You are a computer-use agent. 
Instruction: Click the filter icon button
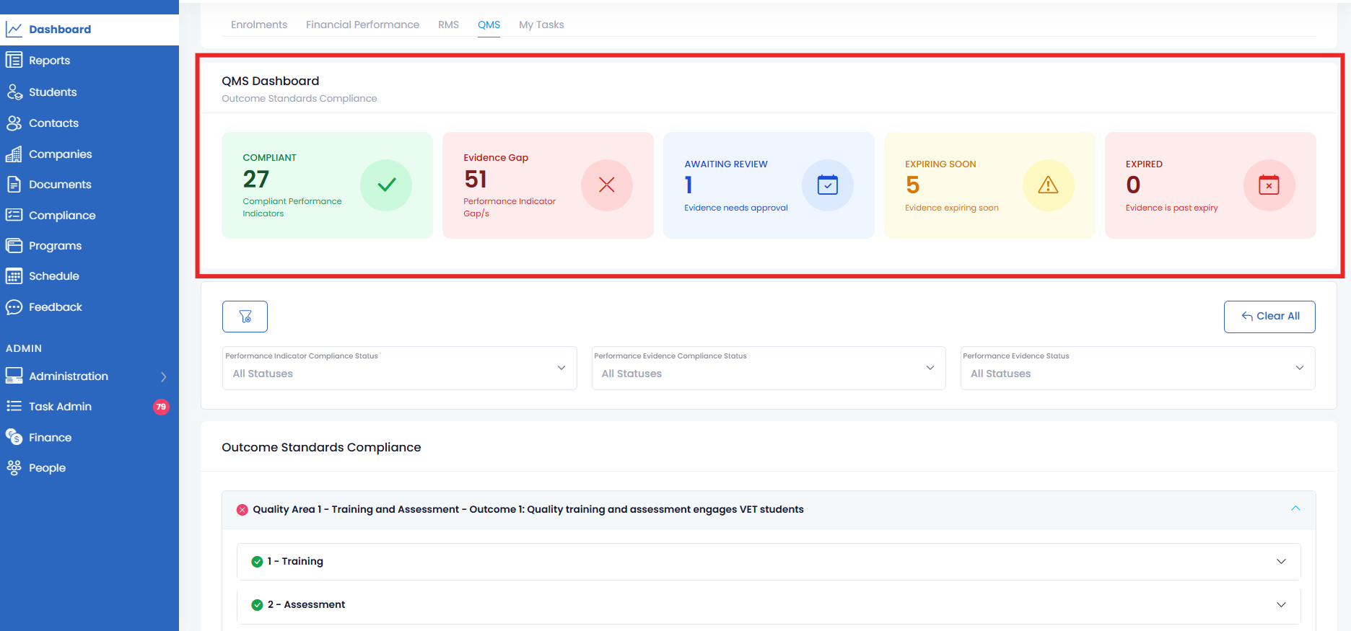(245, 317)
